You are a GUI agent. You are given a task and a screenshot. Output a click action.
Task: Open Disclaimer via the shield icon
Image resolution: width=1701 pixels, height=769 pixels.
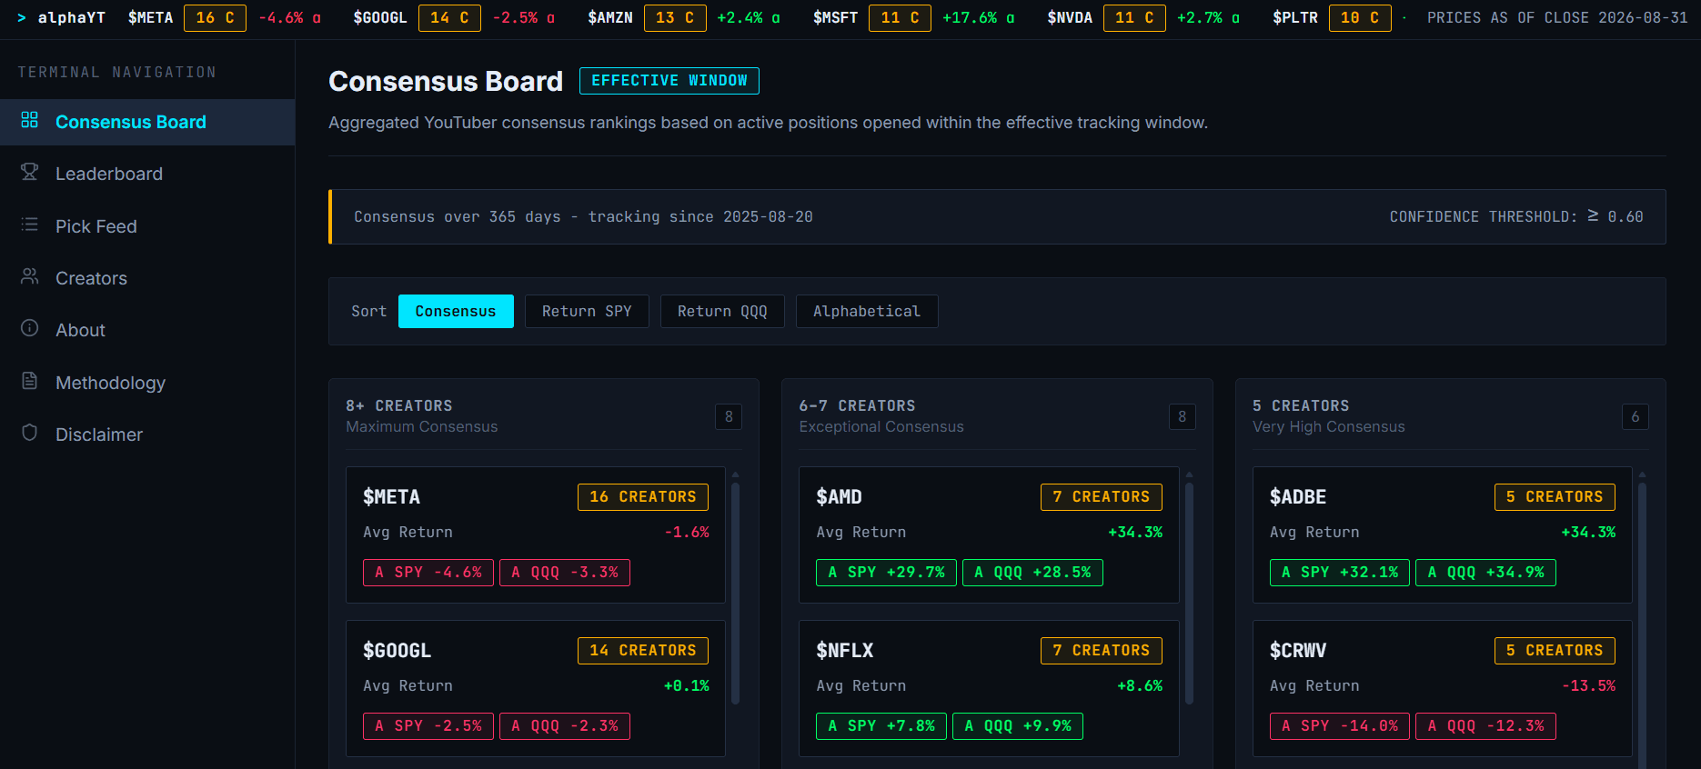[29, 433]
